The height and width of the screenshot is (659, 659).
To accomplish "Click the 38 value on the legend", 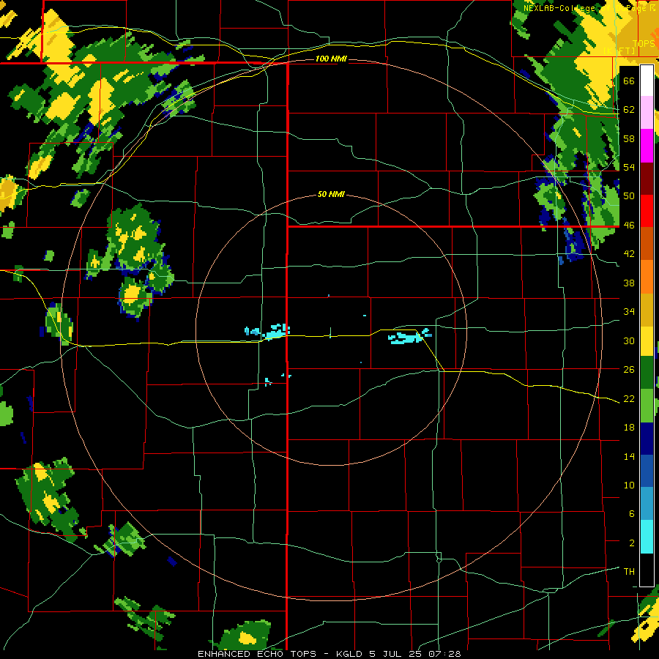I will click(x=629, y=283).
